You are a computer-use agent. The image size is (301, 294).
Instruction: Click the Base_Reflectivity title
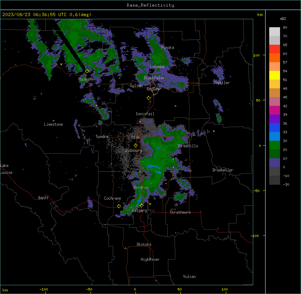pos(150,5)
